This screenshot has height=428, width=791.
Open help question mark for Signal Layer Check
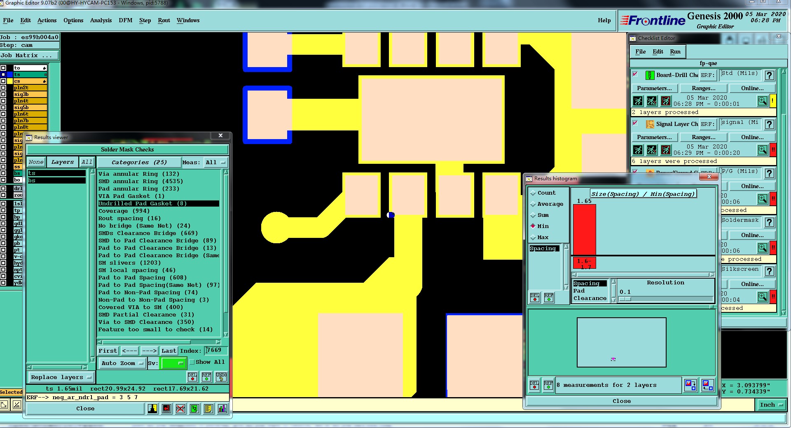[769, 124]
